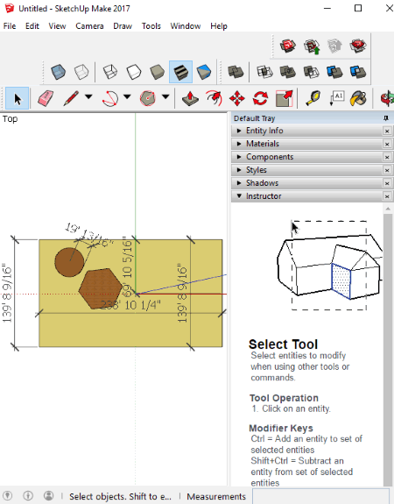Expand the Components panel
The height and width of the screenshot is (504, 394).
tap(306, 157)
